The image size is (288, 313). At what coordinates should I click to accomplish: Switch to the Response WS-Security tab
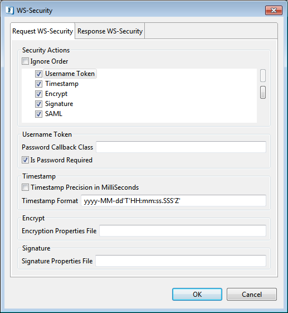[110, 31]
